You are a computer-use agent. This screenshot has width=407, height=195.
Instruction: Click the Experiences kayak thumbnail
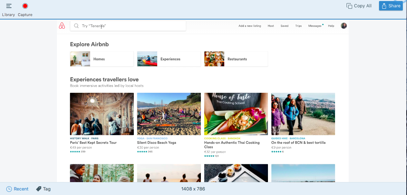[147, 59]
